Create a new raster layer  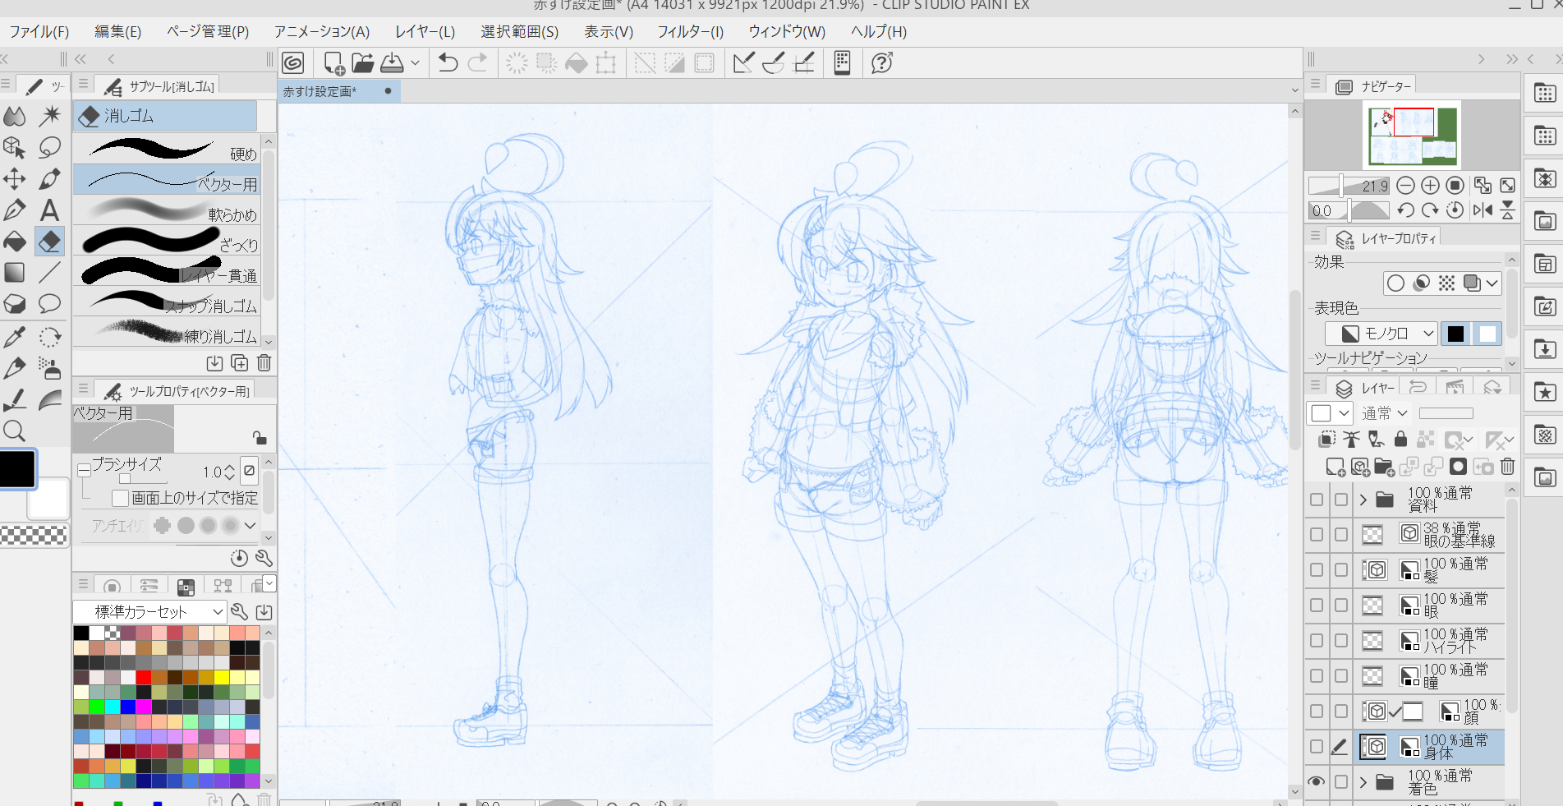coord(1335,467)
